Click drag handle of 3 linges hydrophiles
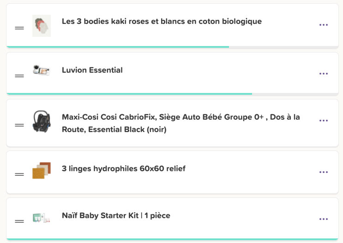 (x=19, y=174)
